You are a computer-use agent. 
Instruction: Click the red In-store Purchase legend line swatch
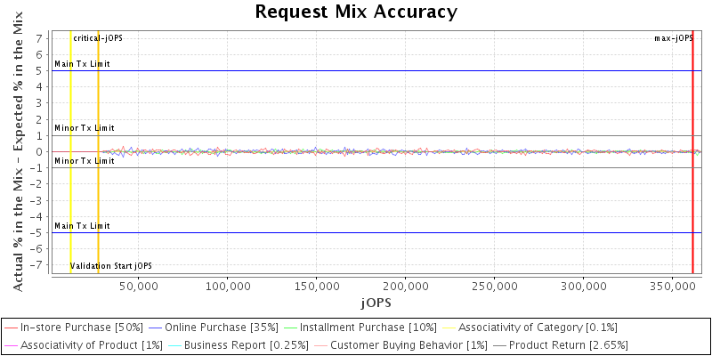[11, 328]
